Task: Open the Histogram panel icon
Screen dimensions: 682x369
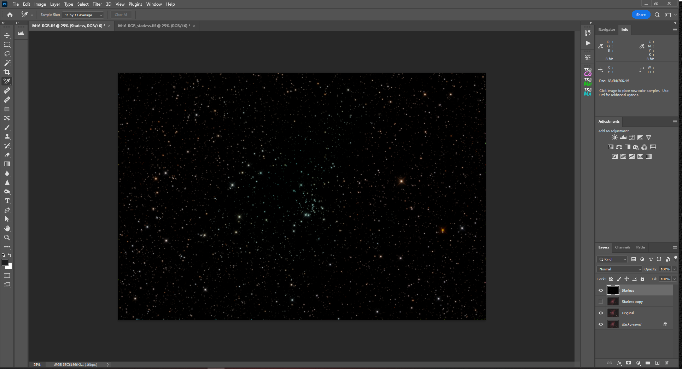Action: pyautogui.click(x=21, y=33)
